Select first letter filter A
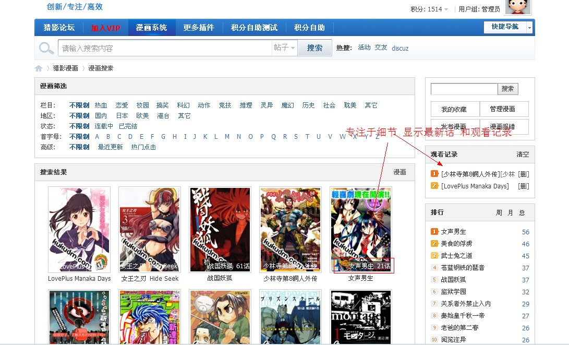Image resolution: width=569 pixels, height=345 pixels. [97, 137]
